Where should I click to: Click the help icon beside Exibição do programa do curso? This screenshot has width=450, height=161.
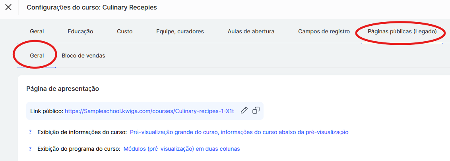click(x=30, y=149)
